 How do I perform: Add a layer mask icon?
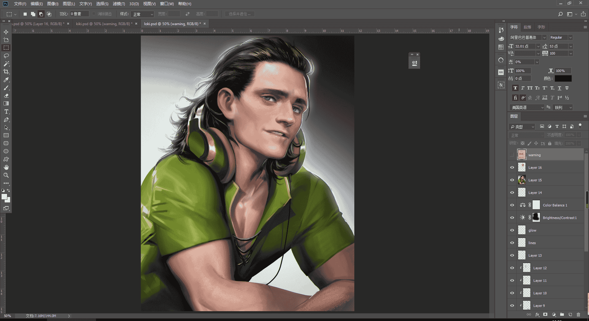(x=545, y=315)
